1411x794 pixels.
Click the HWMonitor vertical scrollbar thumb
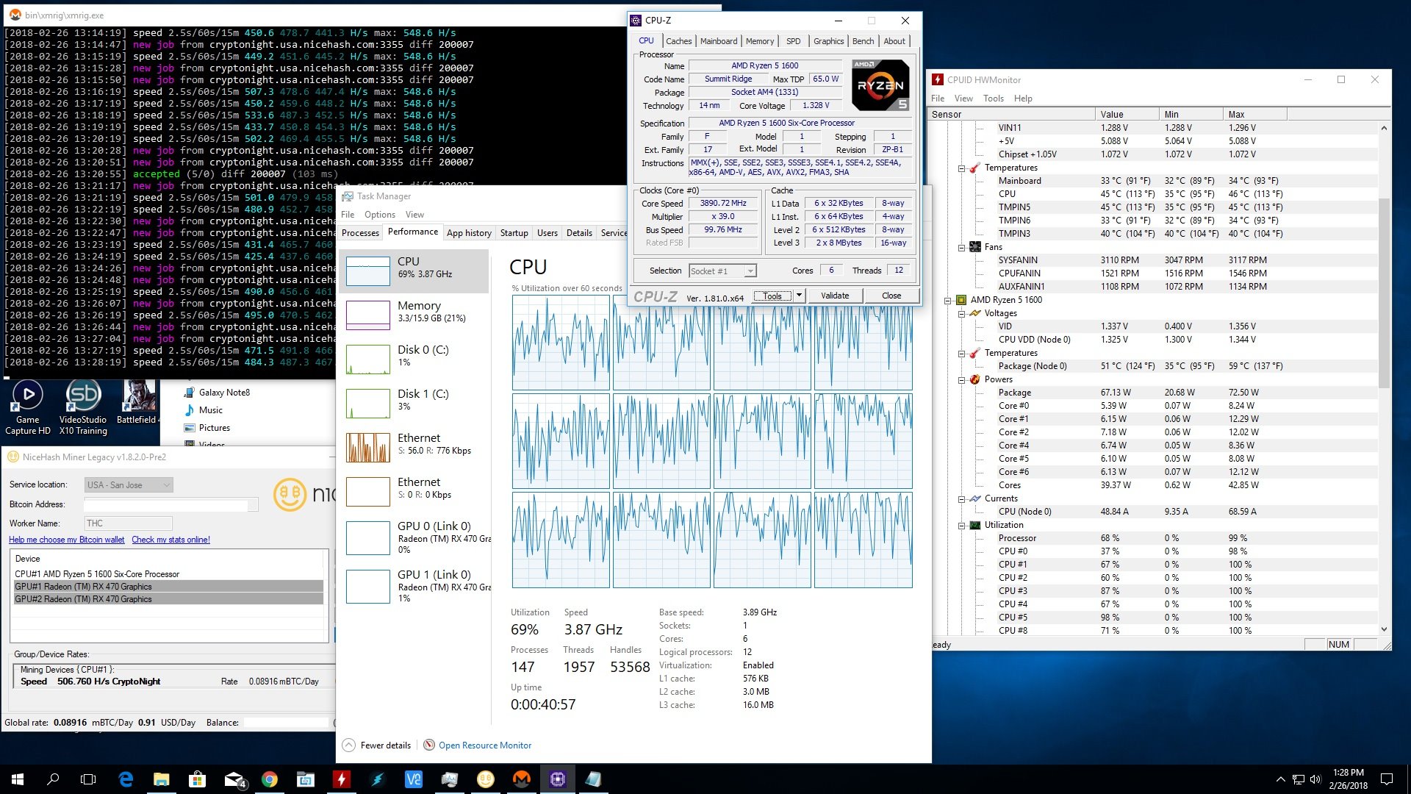[x=1384, y=293]
